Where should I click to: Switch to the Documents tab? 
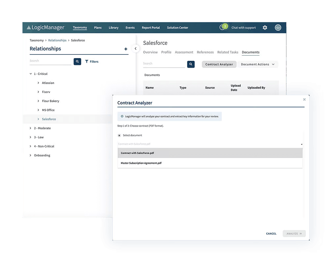250,52
